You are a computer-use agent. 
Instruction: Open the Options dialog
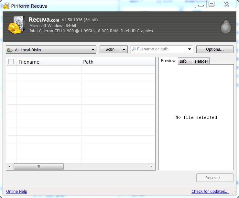[x=215, y=49]
